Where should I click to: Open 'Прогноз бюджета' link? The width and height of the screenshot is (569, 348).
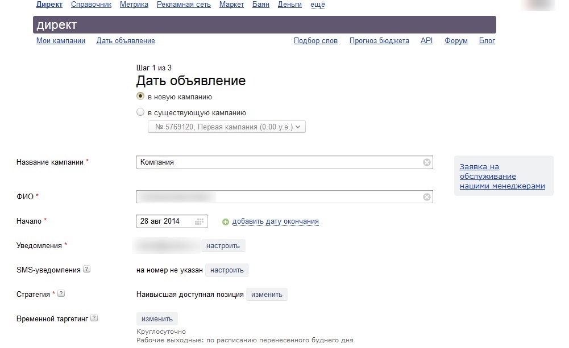379,41
